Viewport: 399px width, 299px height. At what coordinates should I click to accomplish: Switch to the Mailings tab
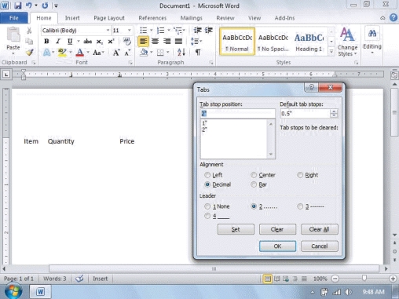coord(191,18)
